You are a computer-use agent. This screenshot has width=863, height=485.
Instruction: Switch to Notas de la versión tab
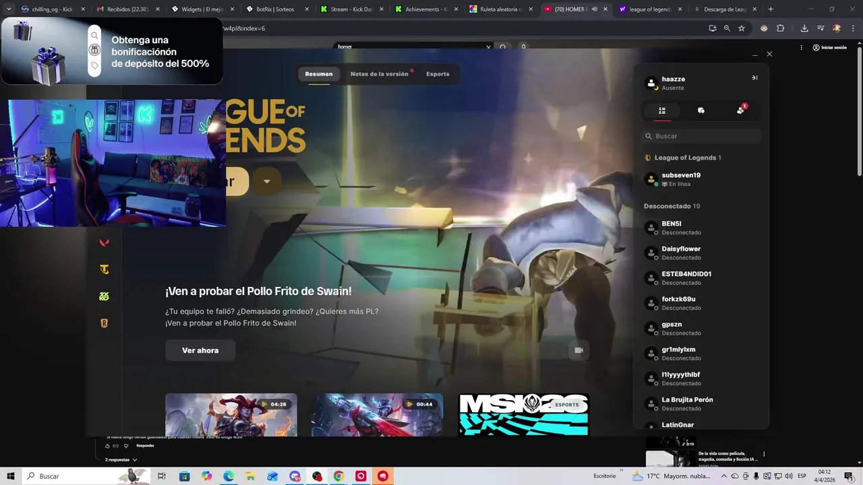[380, 74]
